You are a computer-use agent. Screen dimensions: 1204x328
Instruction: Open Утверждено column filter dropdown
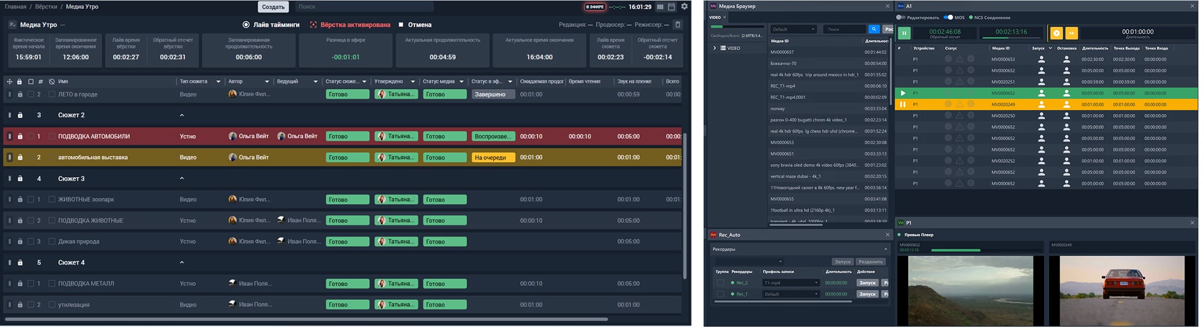pyautogui.click(x=413, y=81)
